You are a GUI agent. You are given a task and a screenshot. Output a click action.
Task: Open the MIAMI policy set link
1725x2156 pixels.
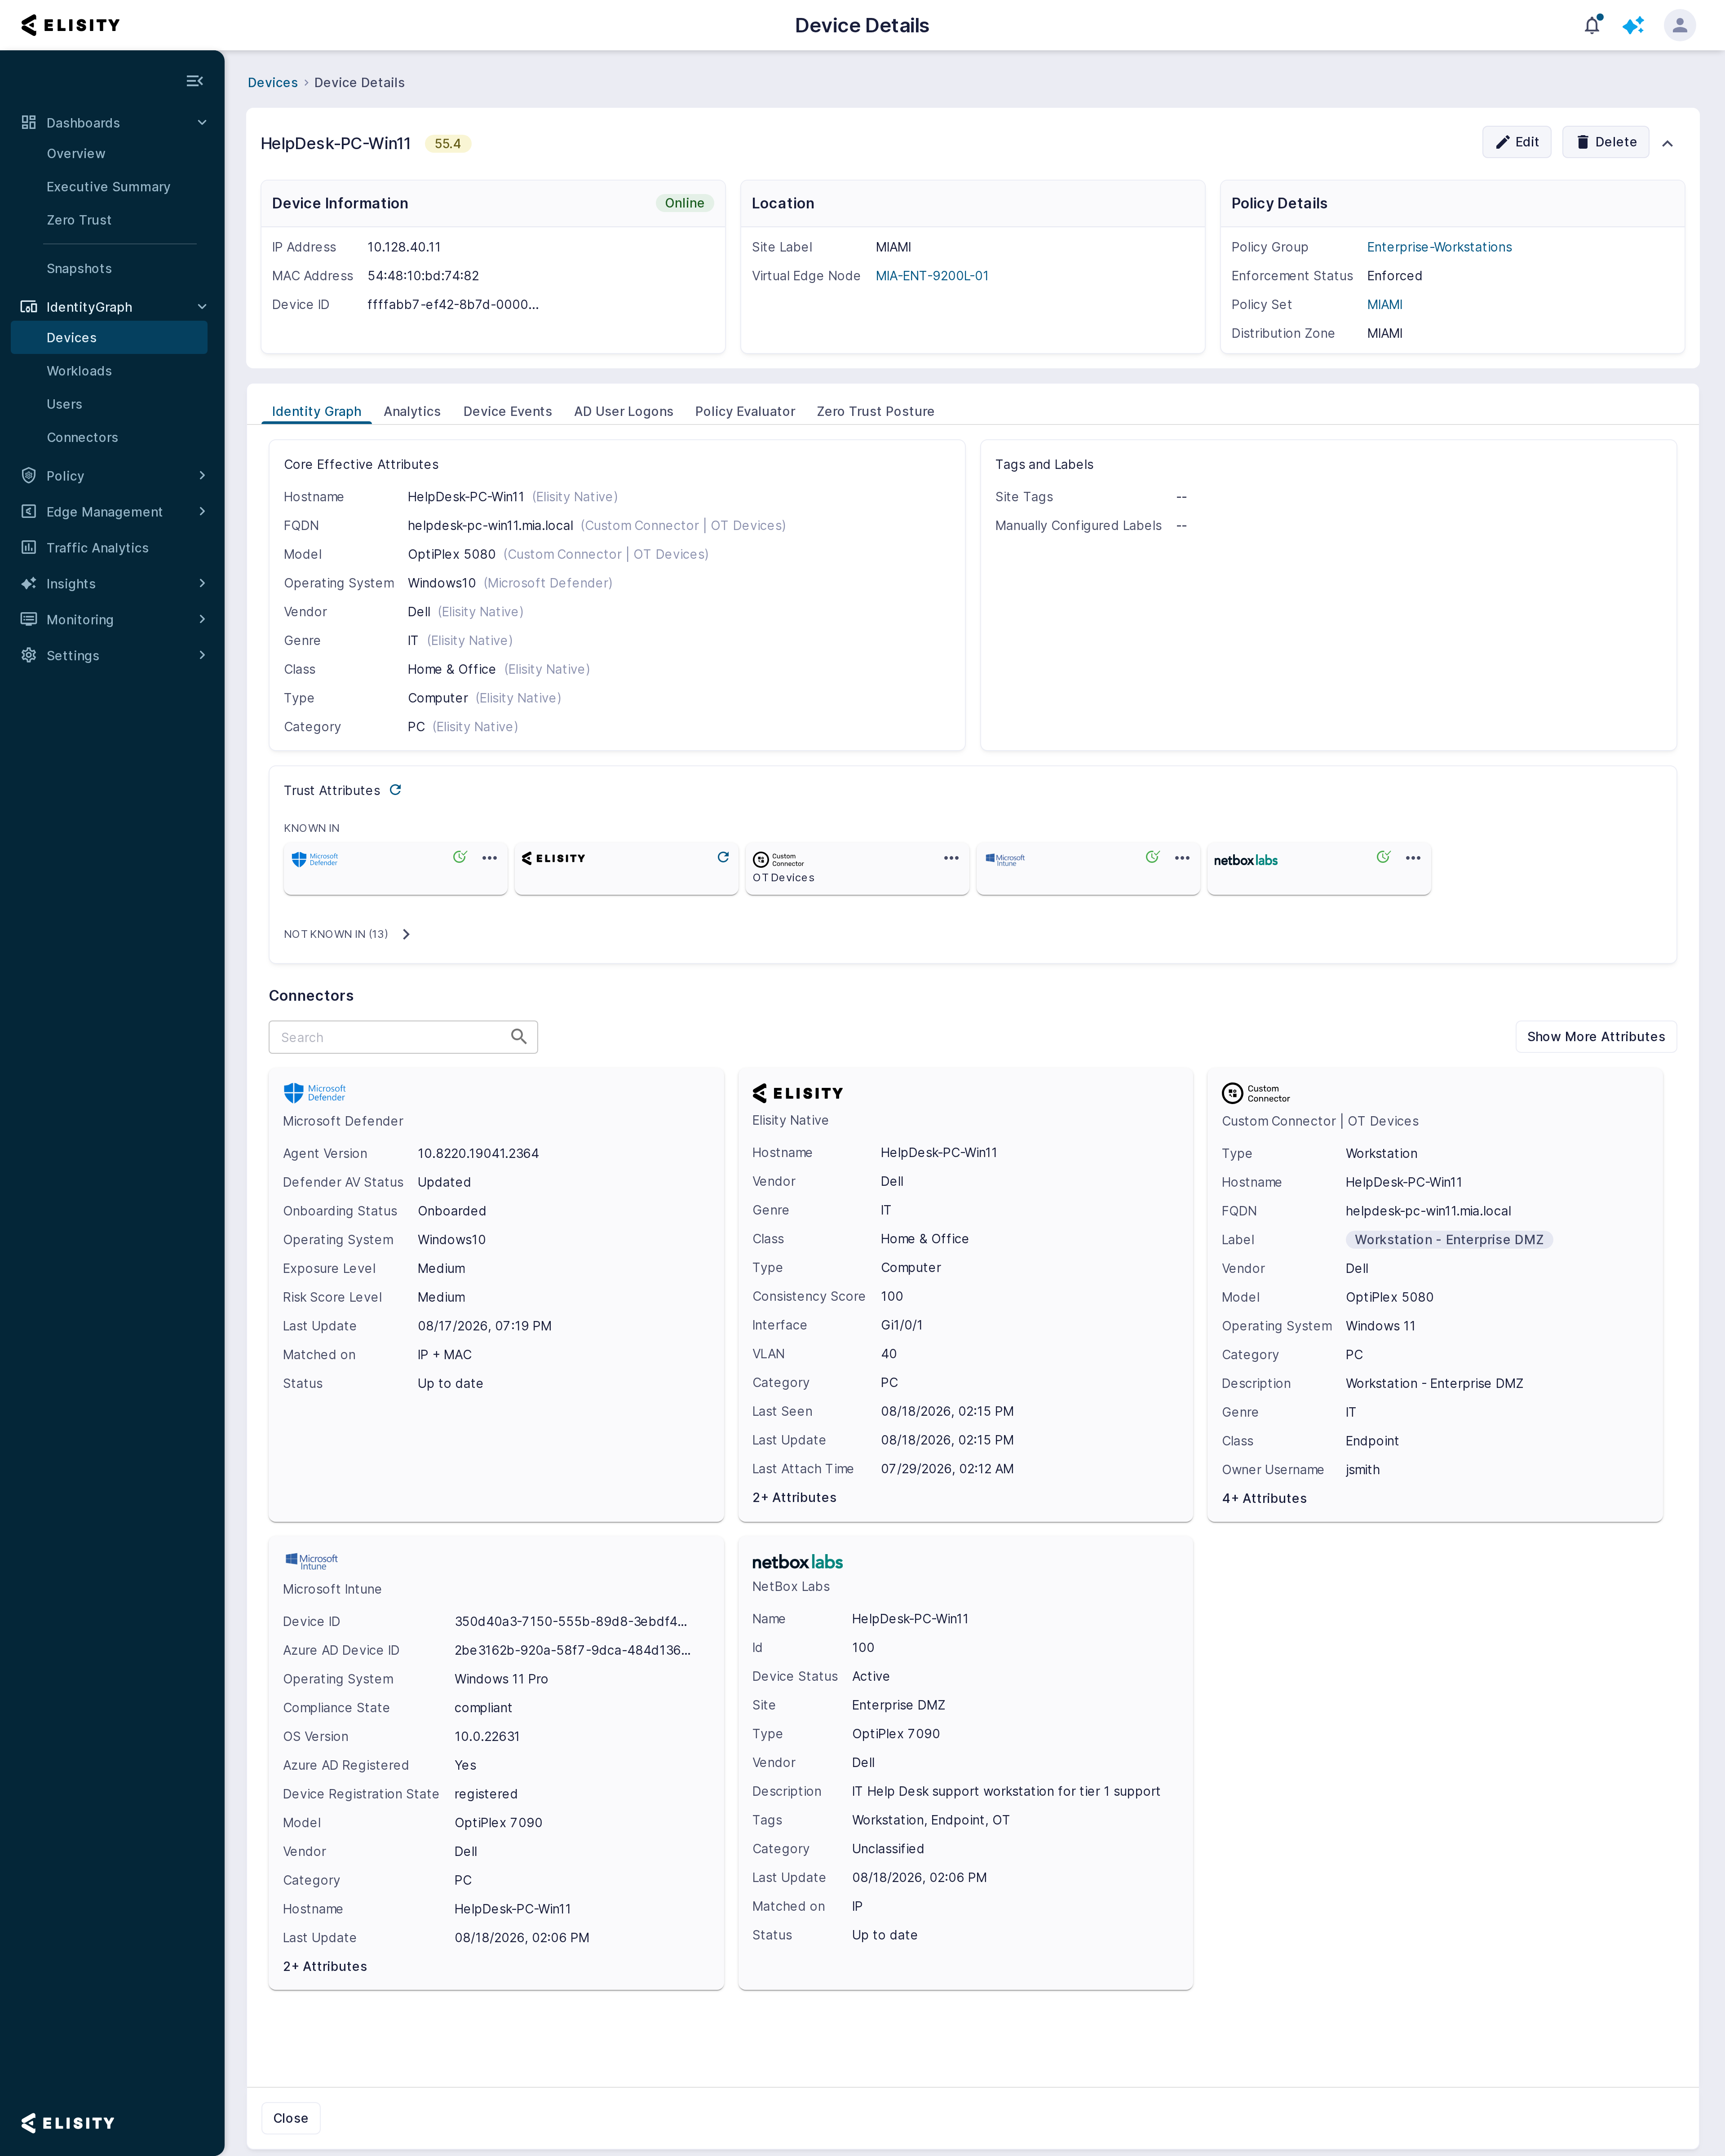tap(1384, 304)
